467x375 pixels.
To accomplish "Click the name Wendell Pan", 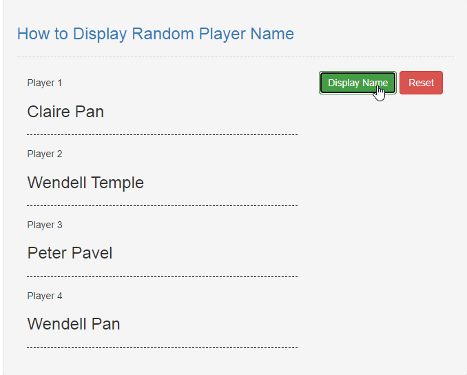I will [x=74, y=324].
